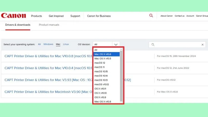Open the Support menu
208x117 pixels.
click(75, 16)
